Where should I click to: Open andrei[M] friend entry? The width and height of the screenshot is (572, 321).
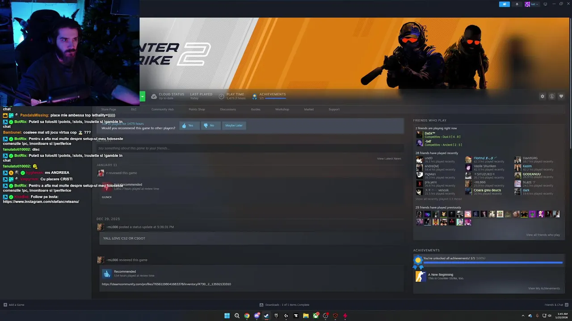point(436,168)
